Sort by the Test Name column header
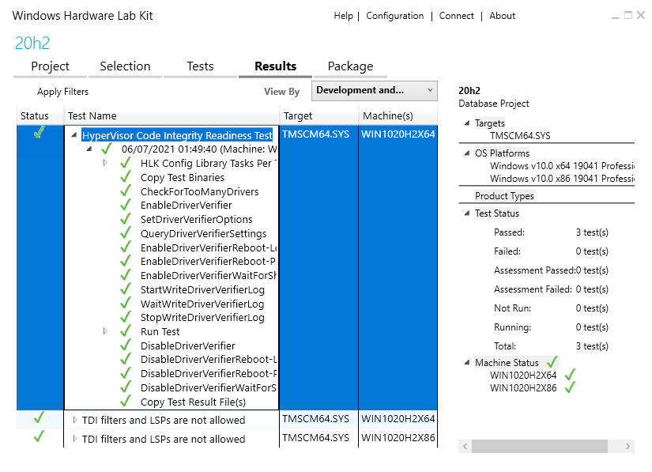This screenshot has height=472, width=652. point(171,115)
